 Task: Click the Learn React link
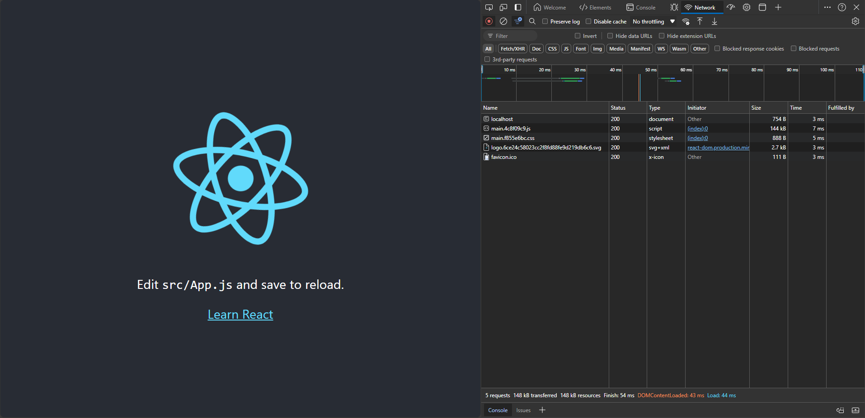[240, 314]
